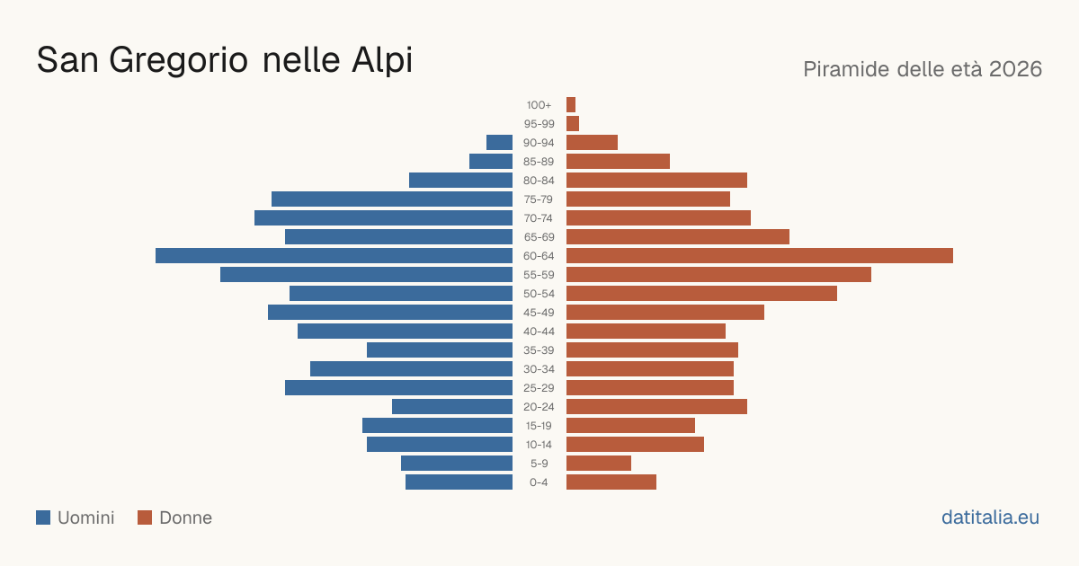1079x566 pixels.
Task: Select the women's 95-99 bar
Action: 573,124
